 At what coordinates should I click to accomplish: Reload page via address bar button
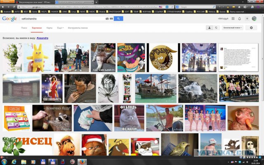point(172,7)
